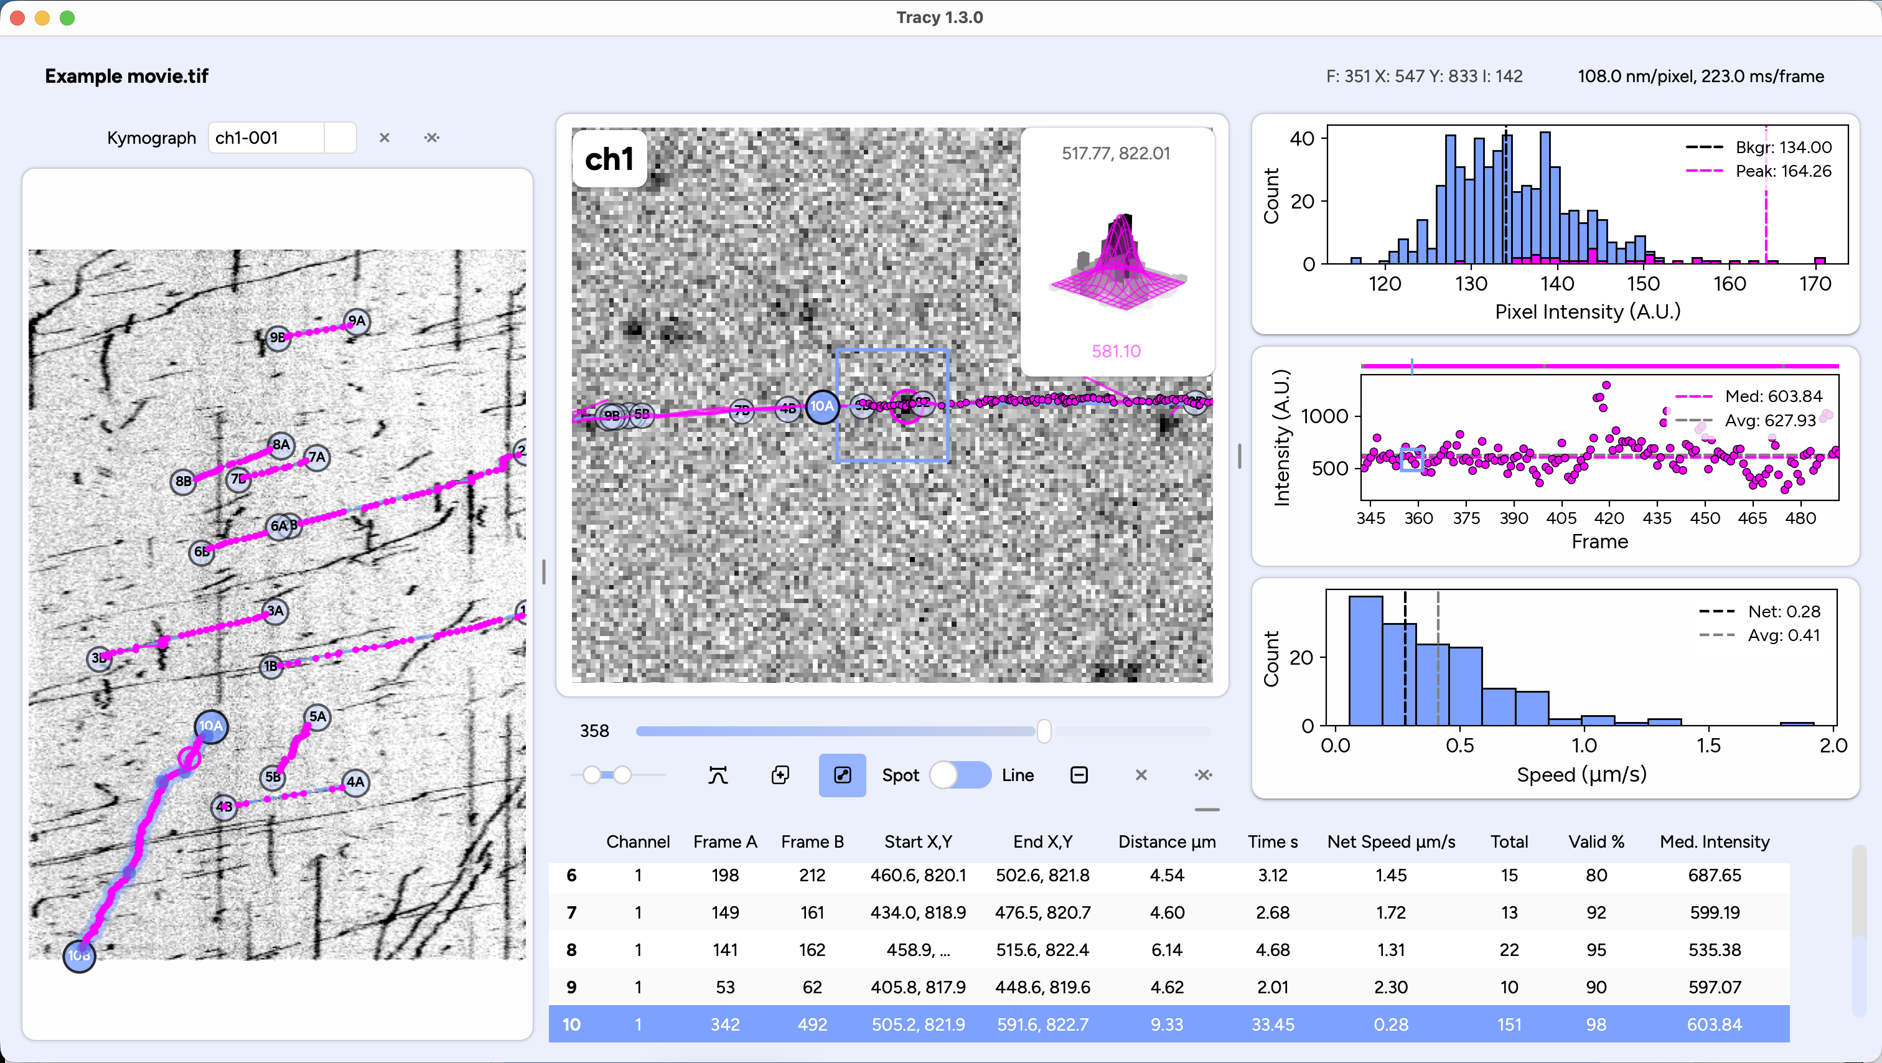Click the minus-in-square icon
1882x1063 pixels.
(1079, 775)
